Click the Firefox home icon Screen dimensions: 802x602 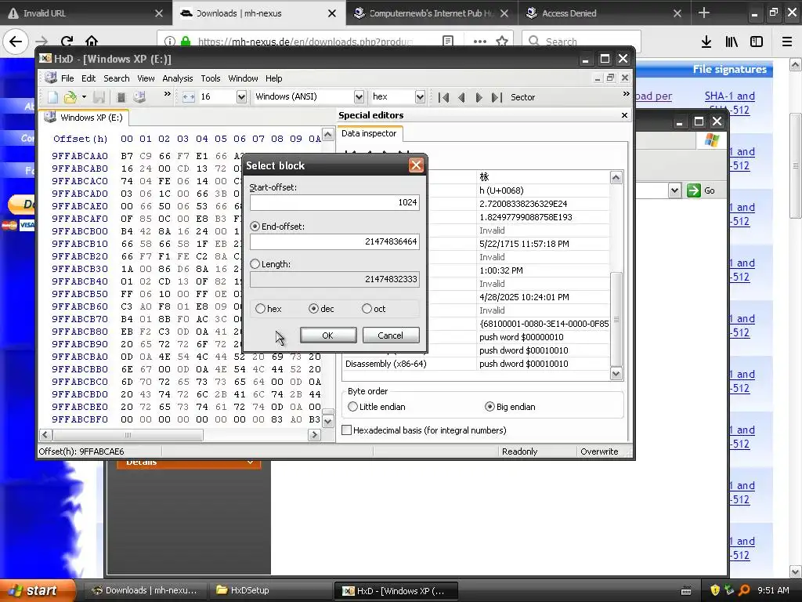pyautogui.click(x=92, y=42)
